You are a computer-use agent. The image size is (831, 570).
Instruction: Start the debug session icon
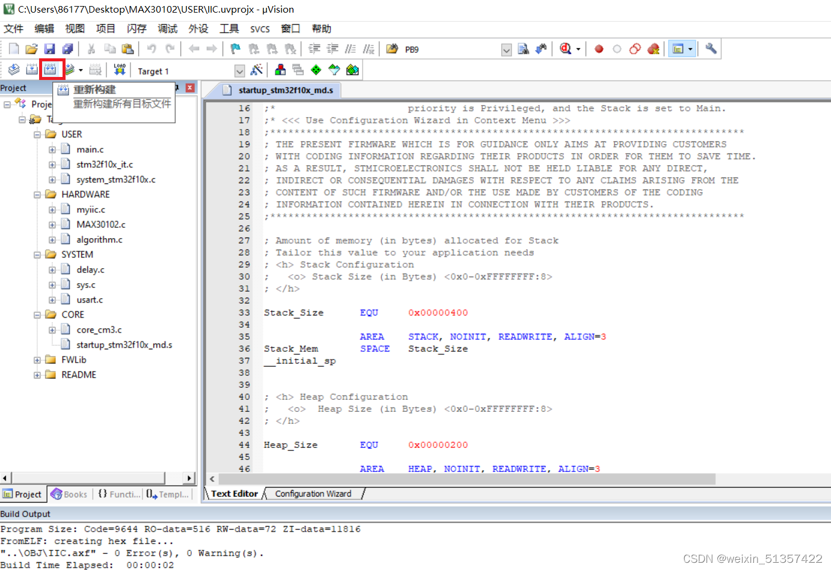tap(565, 49)
